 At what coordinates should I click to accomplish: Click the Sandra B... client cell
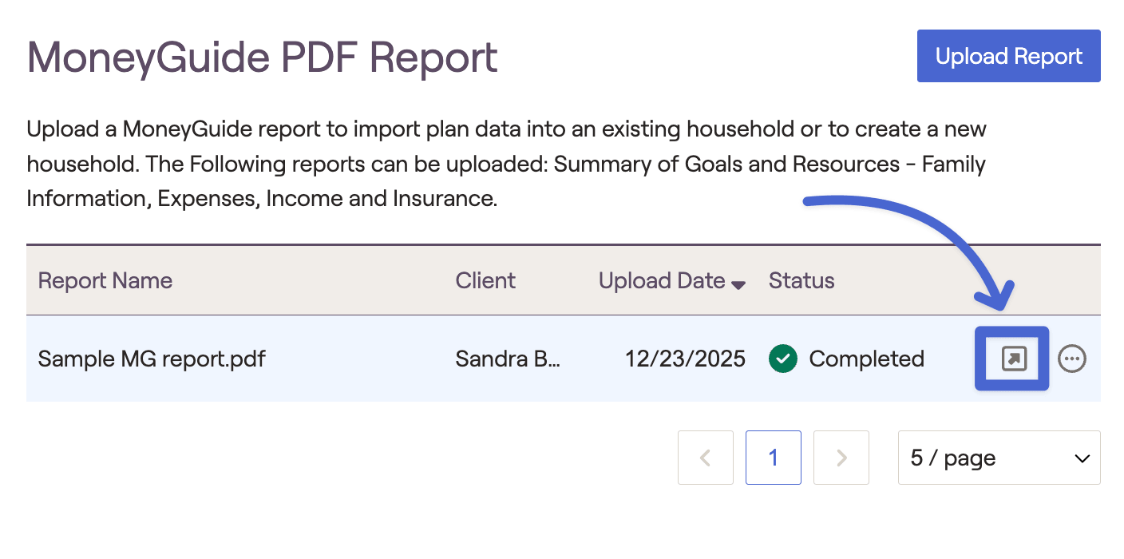508,359
